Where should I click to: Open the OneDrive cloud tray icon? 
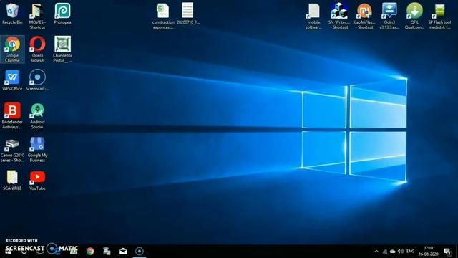coord(393,252)
